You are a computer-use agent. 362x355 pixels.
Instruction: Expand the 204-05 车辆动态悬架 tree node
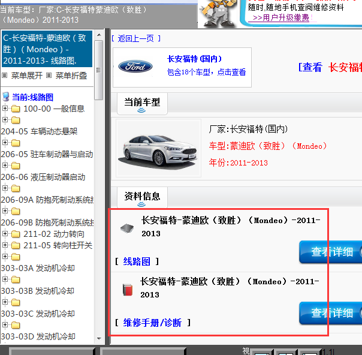tap(5, 119)
